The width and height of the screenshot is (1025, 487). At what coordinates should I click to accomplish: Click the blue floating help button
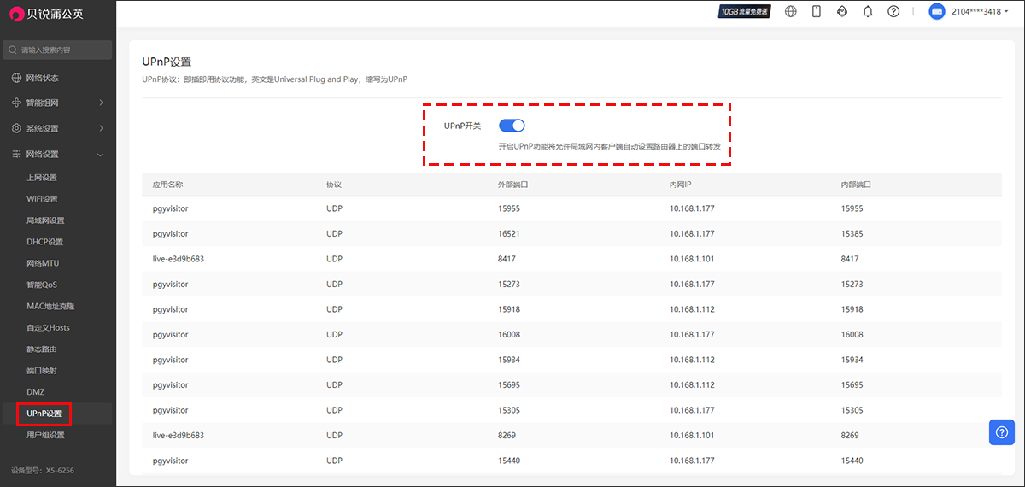(x=1001, y=432)
